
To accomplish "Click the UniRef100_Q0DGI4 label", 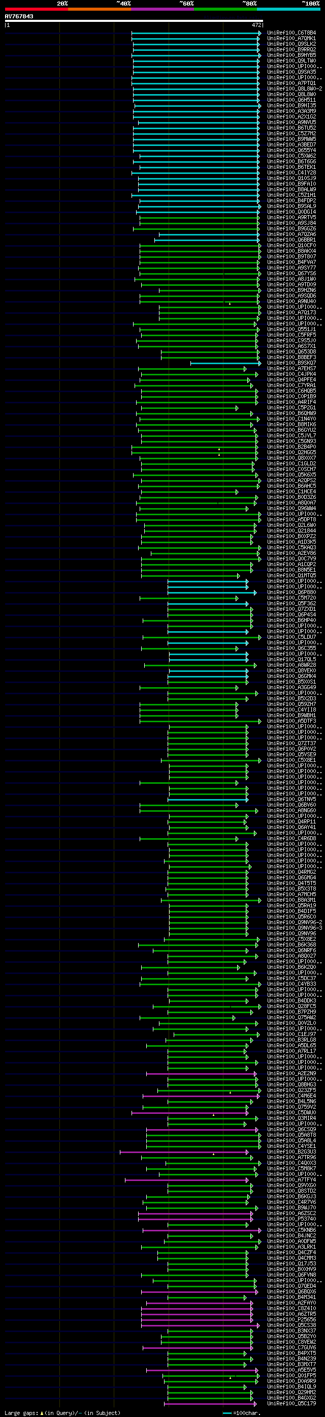I will pos(291,212).
